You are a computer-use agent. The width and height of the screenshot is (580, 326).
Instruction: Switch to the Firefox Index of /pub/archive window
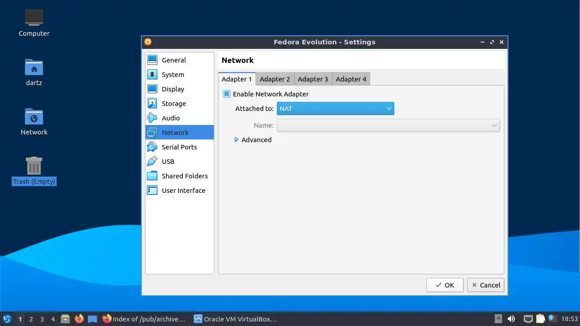pos(145,319)
